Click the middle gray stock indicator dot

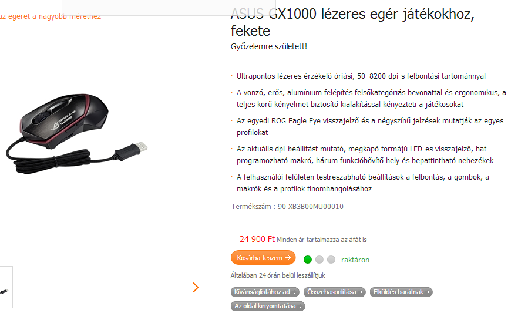coord(319,260)
